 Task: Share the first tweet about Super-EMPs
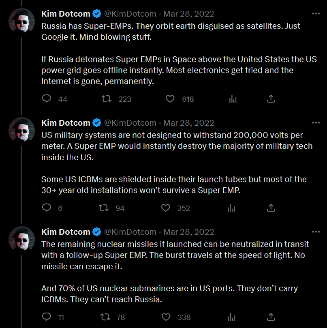(x=271, y=99)
